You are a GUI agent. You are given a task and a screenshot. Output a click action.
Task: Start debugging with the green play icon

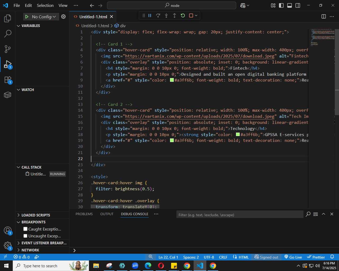tap(27, 17)
